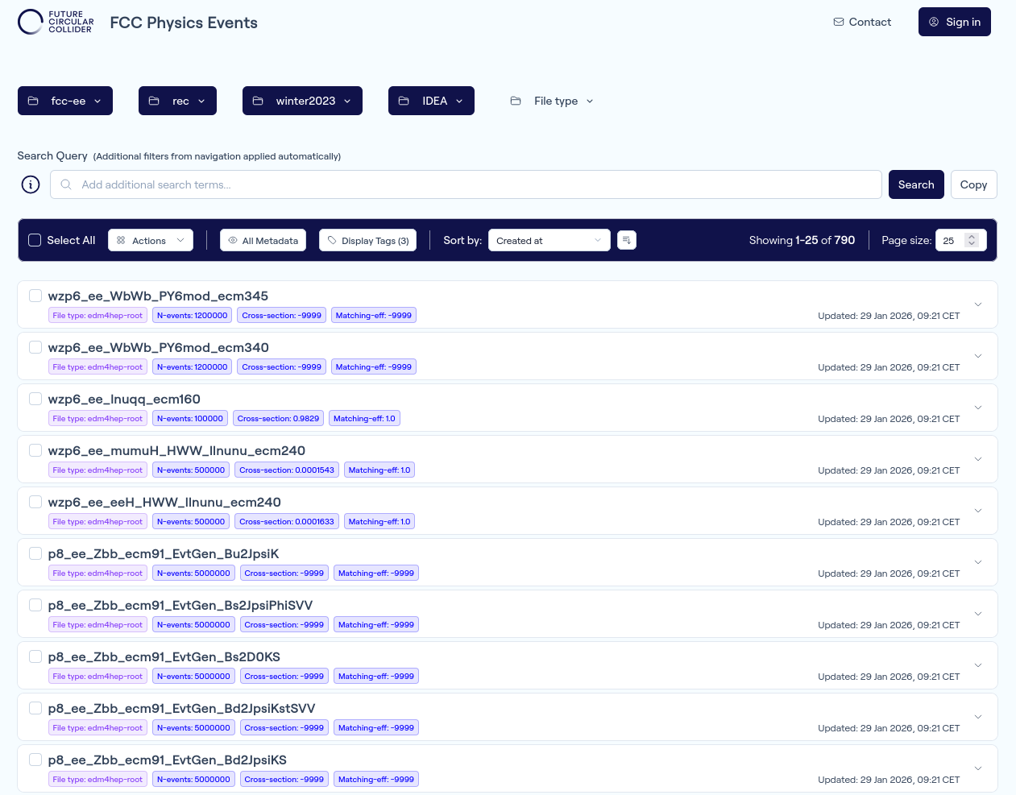This screenshot has width=1016, height=795.
Task: Click the folder icon in the fcc-ee filter
Action: click(33, 100)
